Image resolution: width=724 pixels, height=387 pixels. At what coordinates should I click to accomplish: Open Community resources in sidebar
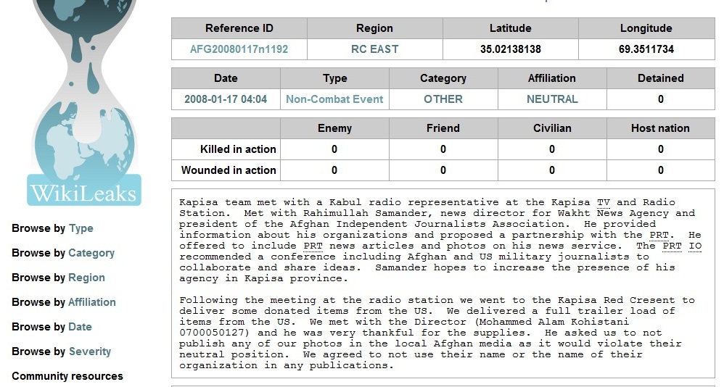(67, 376)
